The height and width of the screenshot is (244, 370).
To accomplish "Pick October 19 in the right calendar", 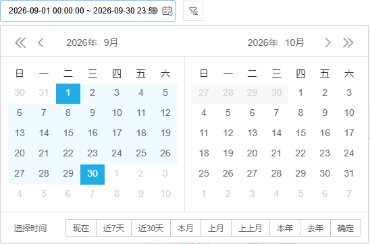I will (228, 153).
